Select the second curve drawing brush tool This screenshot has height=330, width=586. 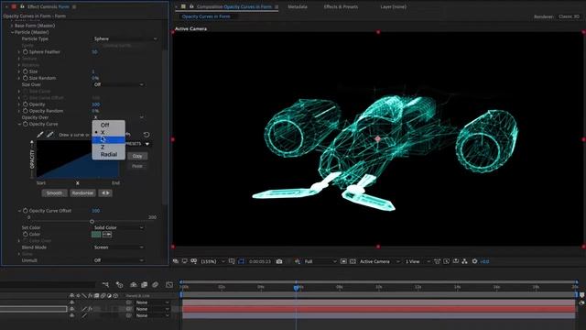49,135
